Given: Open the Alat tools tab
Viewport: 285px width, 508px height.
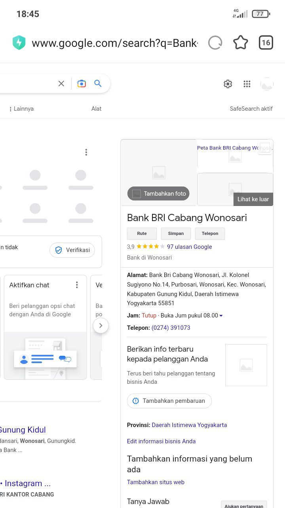Looking at the screenshot, I should pyautogui.click(x=96, y=109).
